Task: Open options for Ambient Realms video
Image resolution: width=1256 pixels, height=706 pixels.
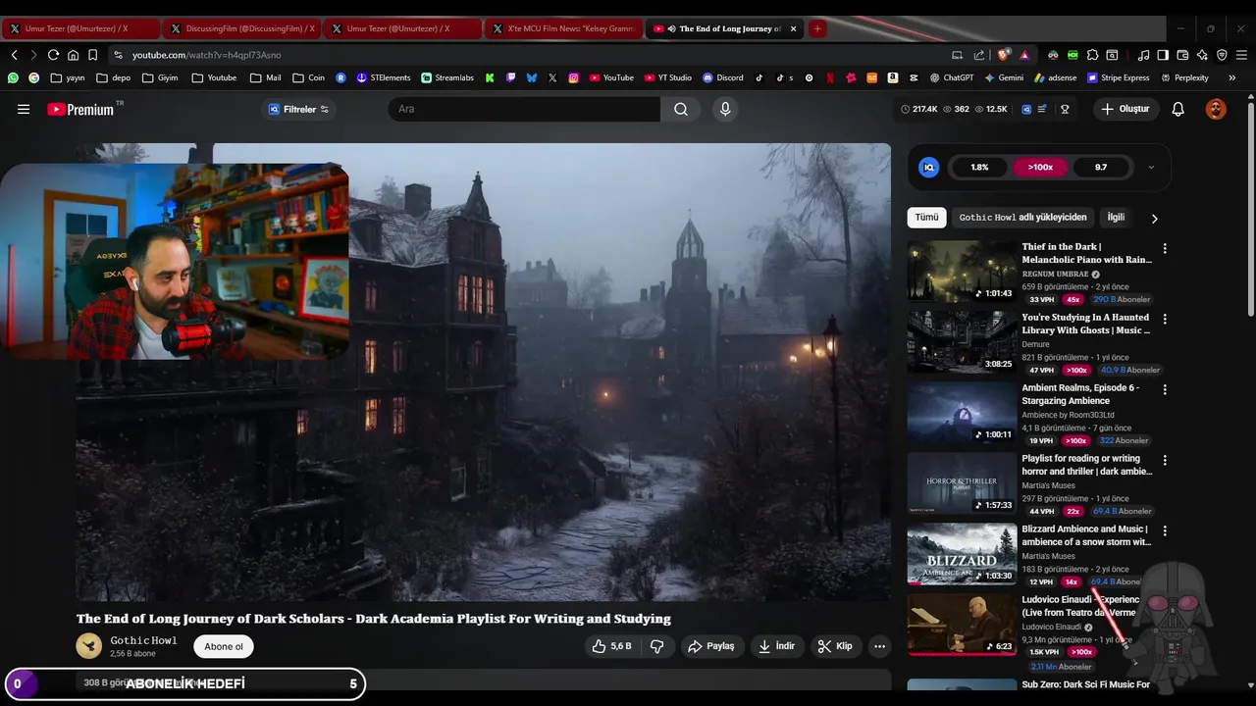Action: click(x=1165, y=390)
